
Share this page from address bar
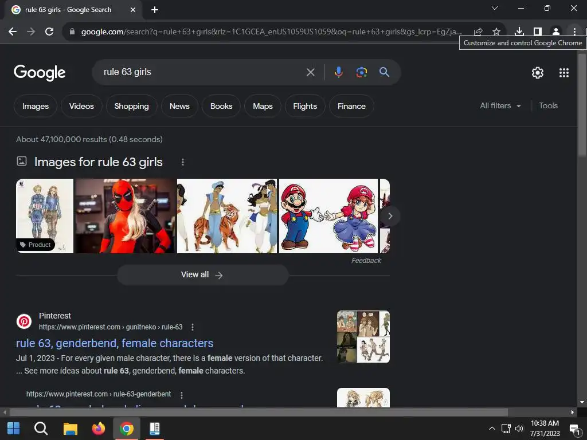pyautogui.click(x=478, y=32)
